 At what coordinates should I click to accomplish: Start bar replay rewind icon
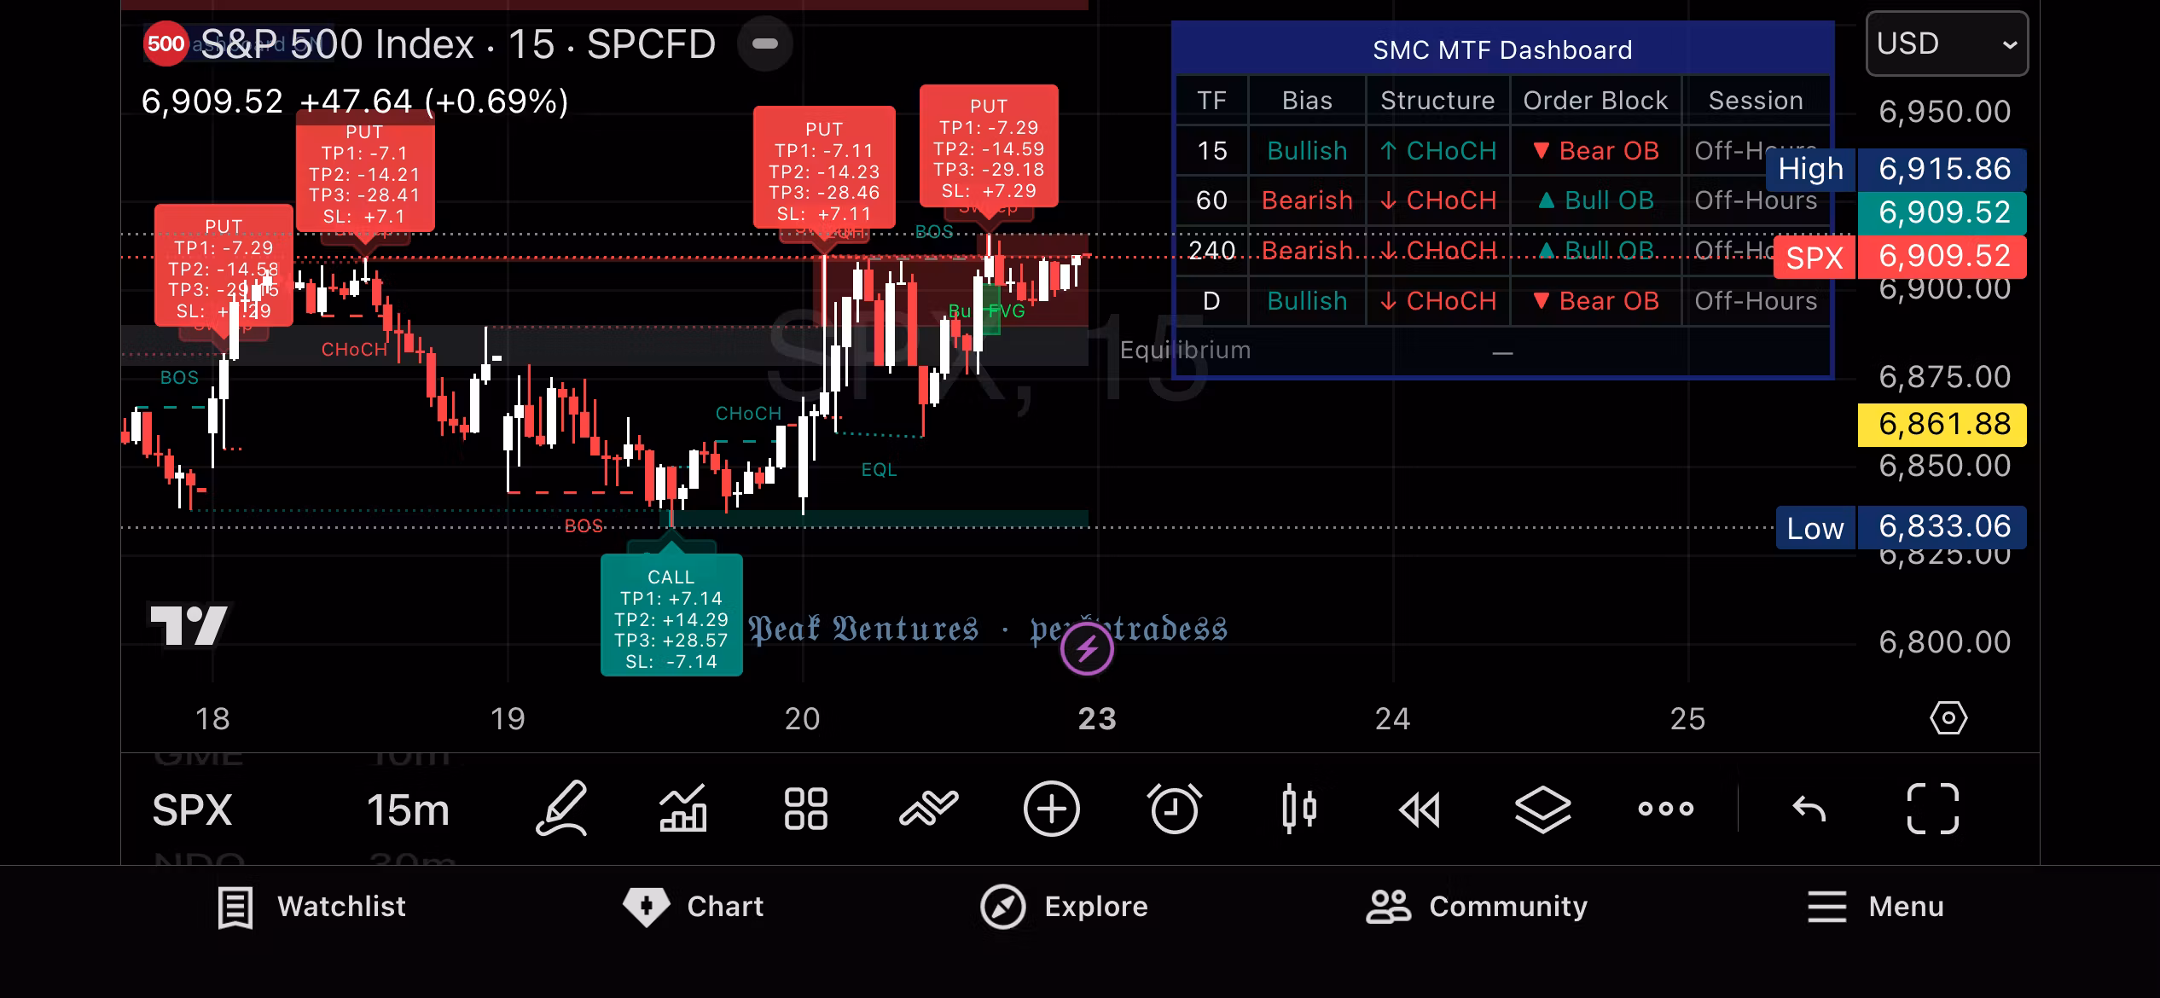[1420, 809]
